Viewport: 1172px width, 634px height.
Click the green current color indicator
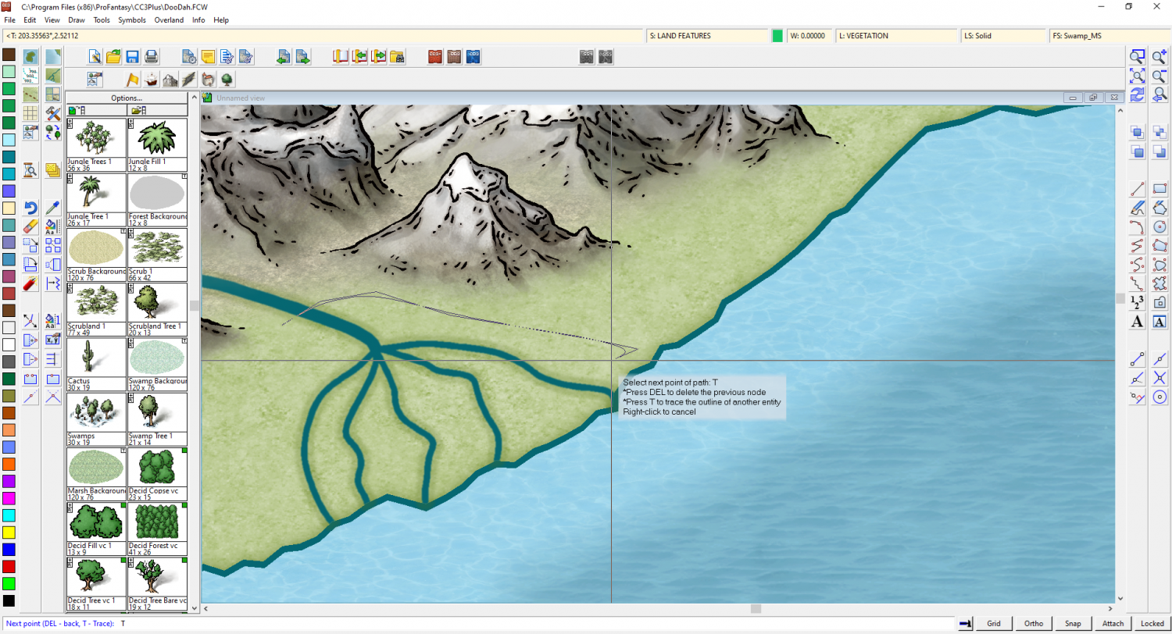point(777,36)
